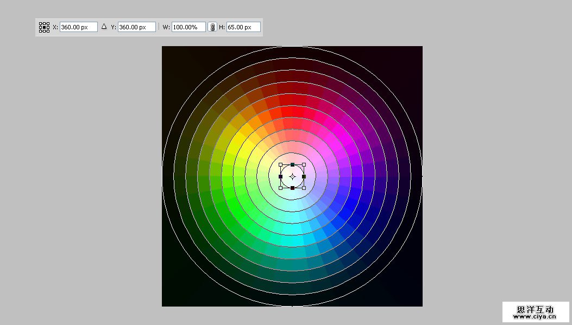Select the right-middle transform handle

pos(304,176)
